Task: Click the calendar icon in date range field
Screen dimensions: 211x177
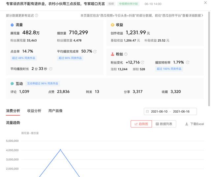Action: point(147,112)
